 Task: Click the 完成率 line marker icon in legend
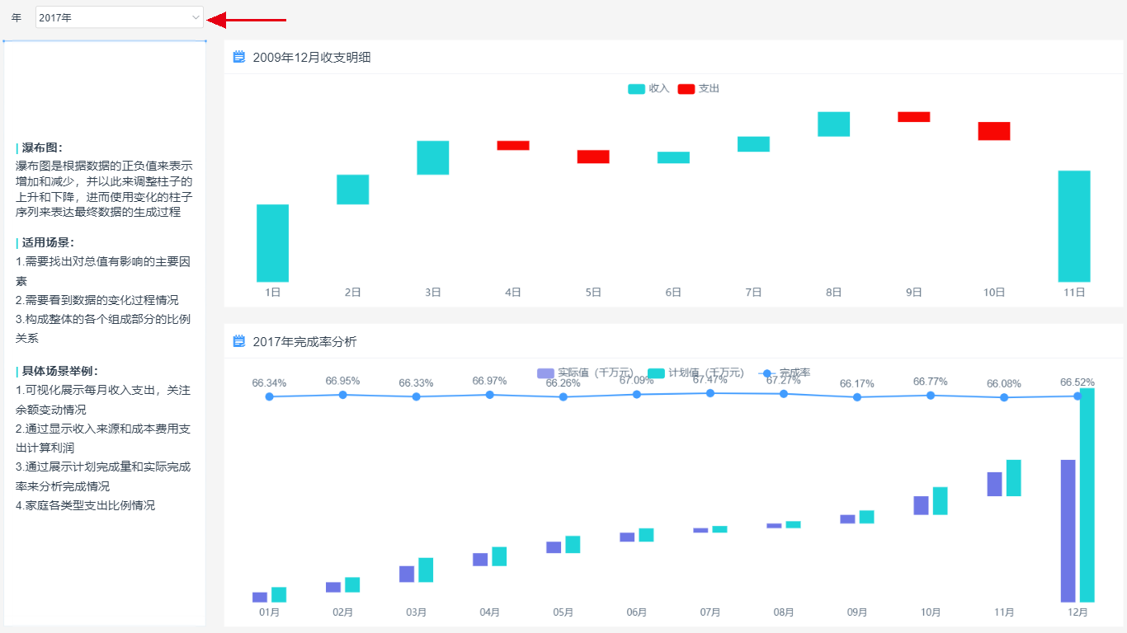(x=767, y=373)
